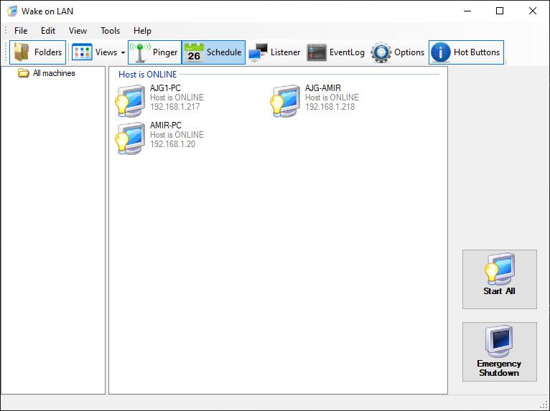The height and width of the screenshot is (411, 550).
Task: Open the File menu
Action: coord(21,31)
